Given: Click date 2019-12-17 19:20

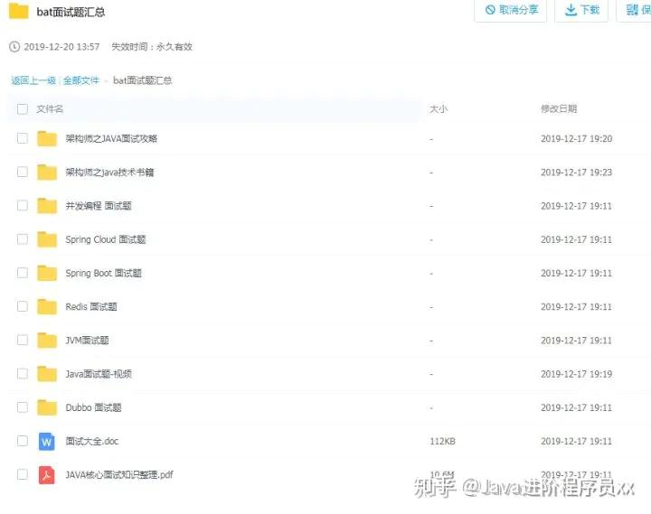Looking at the screenshot, I should [x=576, y=138].
